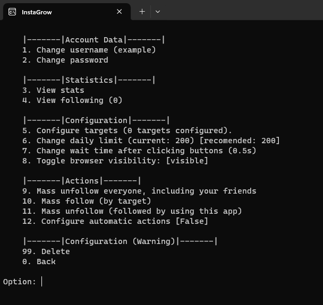The width and height of the screenshot is (323, 305).
Task: Click 'Mass unfollow (followed by using this app)'
Action: point(132,211)
